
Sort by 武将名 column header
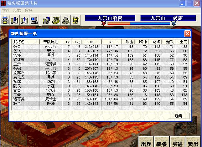click(25, 42)
